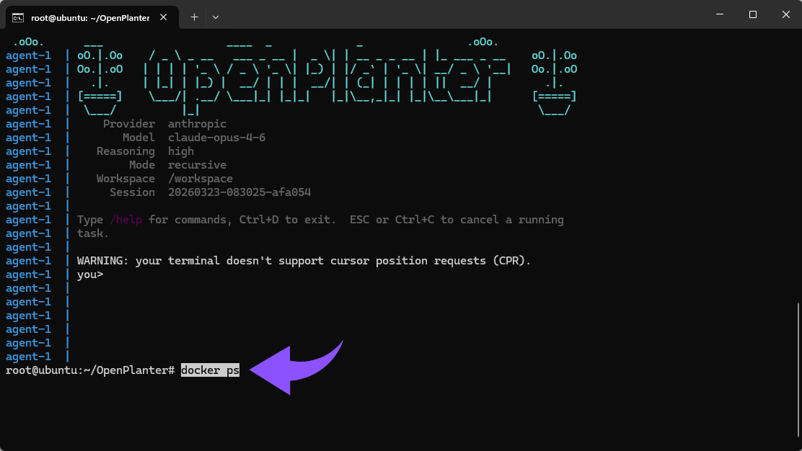The height and width of the screenshot is (451, 802).
Task: Click the Provider anthropic label
Action: (x=129, y=123)
